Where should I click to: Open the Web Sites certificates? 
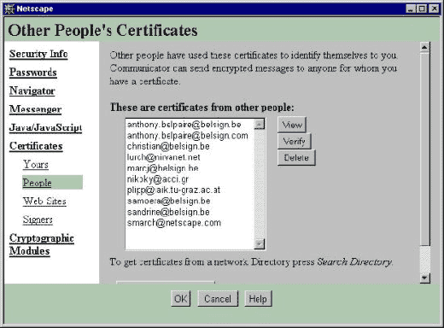[44, 201]
